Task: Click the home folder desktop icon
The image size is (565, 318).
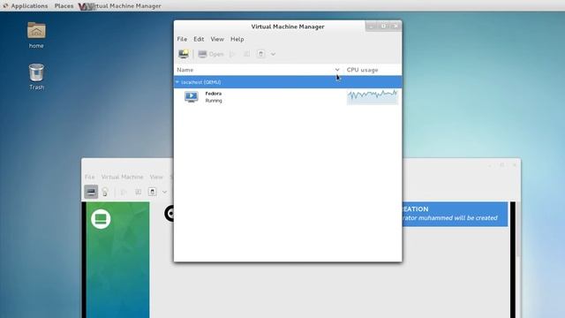Action: click(x=36, y=35)
